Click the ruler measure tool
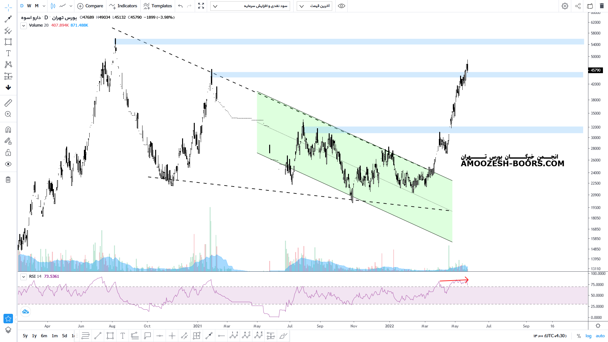 point(8,103)
